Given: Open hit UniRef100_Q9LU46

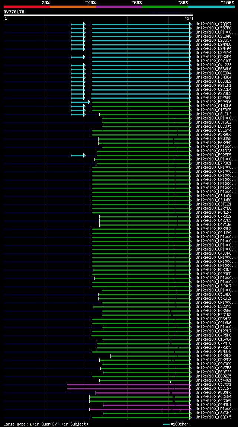Looking at the screenshot, I should 213,36.
